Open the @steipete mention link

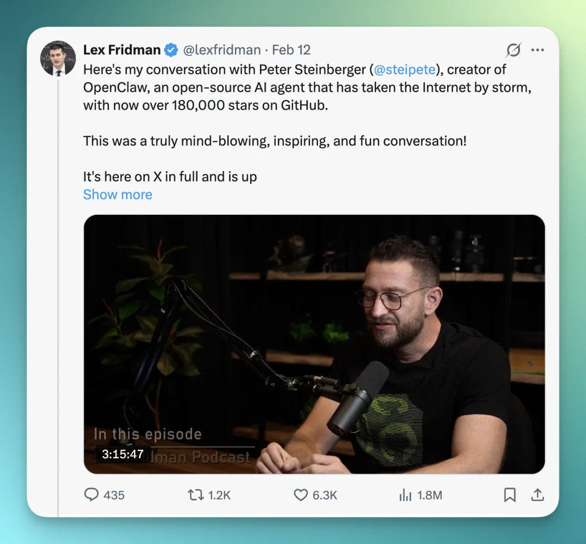coord(405,69)
